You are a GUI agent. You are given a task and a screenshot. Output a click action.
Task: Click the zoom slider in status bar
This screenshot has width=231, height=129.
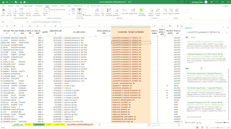pyautogui.click(x=218, y=128)
